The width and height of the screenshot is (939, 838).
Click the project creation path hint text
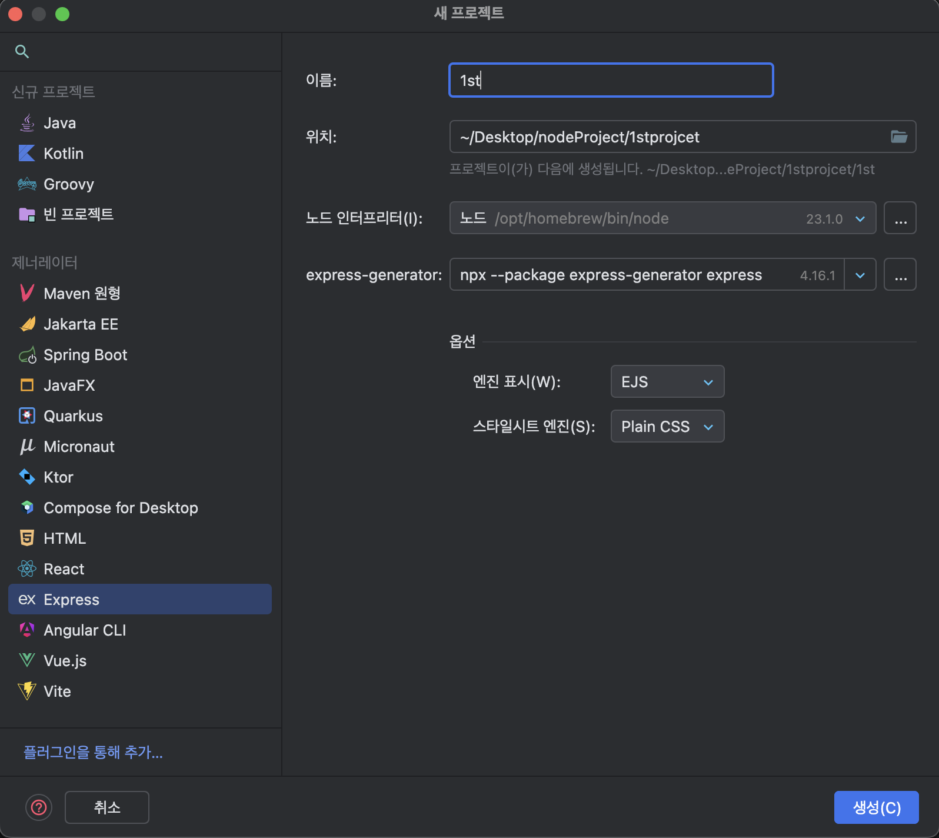point(662,169)
